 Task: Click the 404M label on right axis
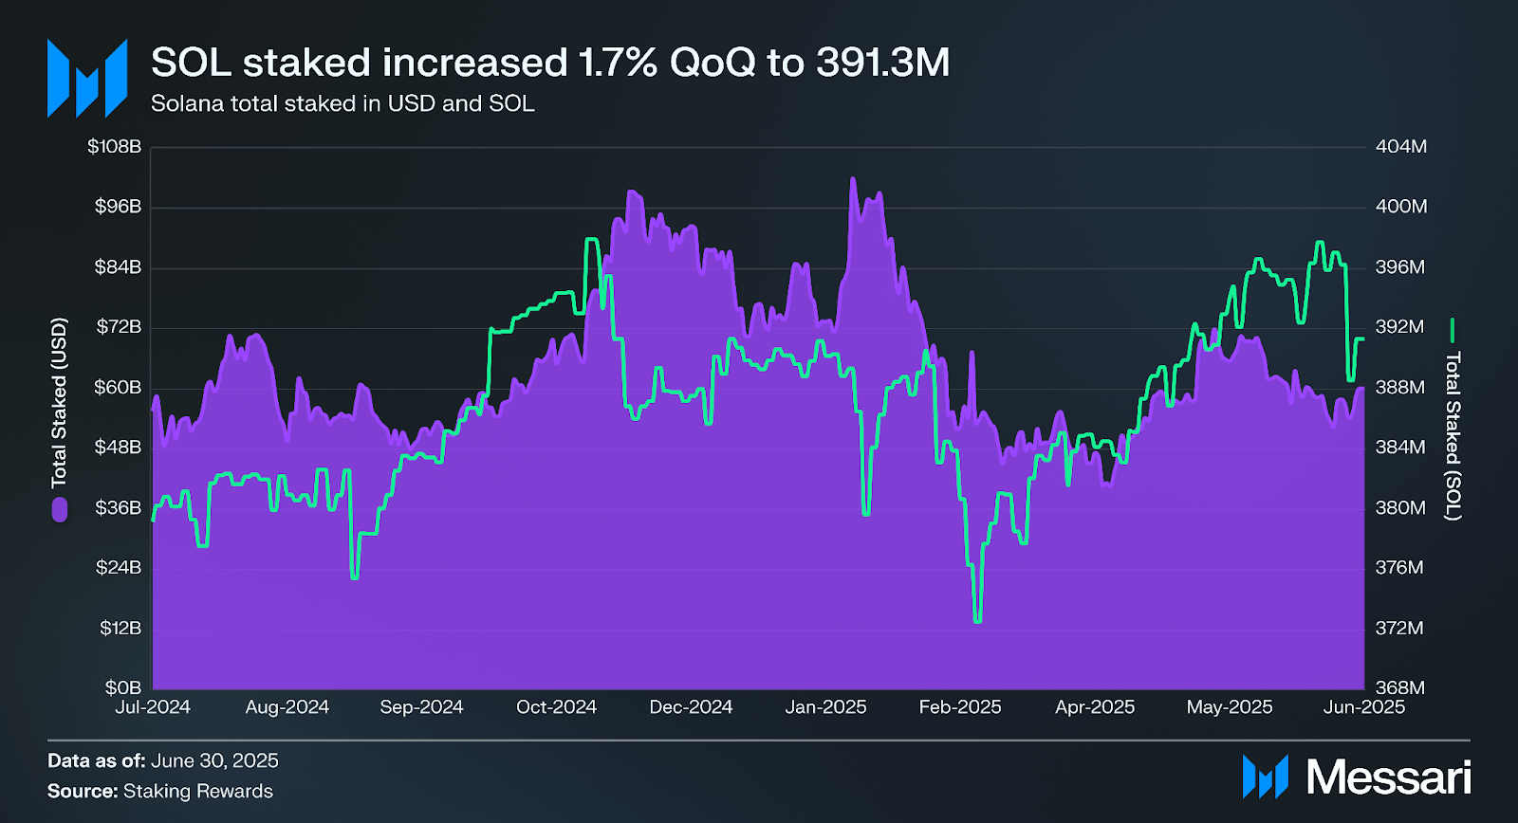1400,147
